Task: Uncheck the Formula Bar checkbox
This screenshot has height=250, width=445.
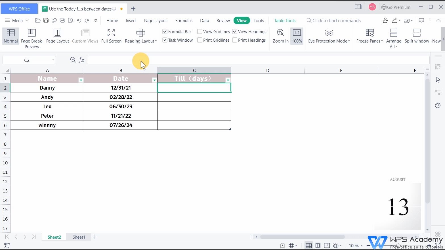Action: (165, 31)
